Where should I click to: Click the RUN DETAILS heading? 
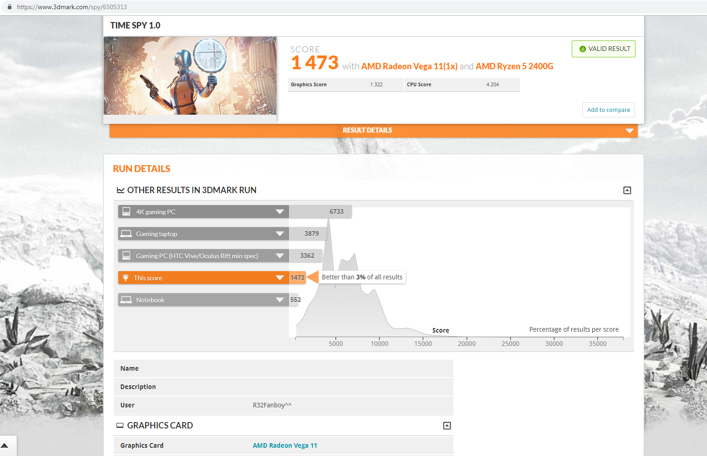coord(142,169)
